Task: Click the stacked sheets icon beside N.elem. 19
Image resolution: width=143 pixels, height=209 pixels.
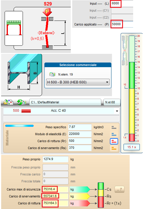Action: click(x=52, y=74)
